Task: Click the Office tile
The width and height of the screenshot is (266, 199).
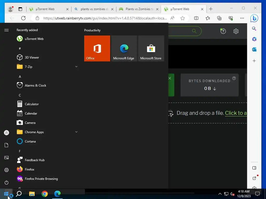Action: point(97,48)
